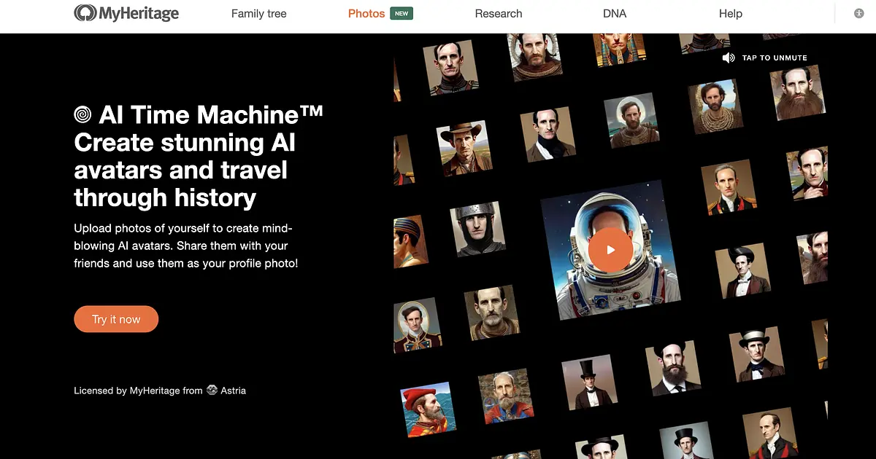
Task: Open the Research menu
Action: tap(499, 13)
